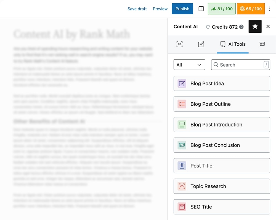Click the Content AI panel heading

[x=185, y=27]
